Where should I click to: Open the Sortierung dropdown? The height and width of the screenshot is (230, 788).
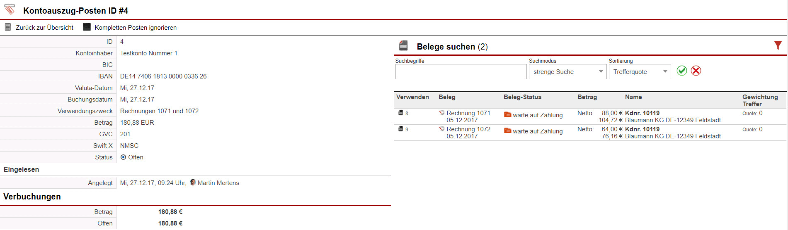coord(639,72)
